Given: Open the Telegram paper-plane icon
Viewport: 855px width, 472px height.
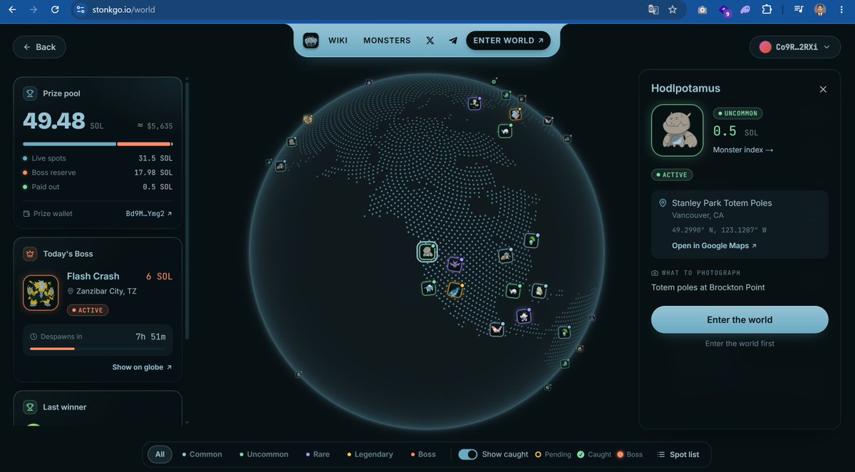Looking at the screenshot, I should coord(453,41).
